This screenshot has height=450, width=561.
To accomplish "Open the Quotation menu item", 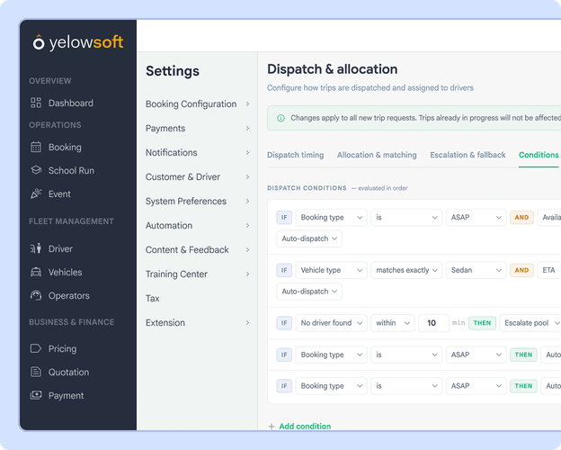I will click(68, 373).
